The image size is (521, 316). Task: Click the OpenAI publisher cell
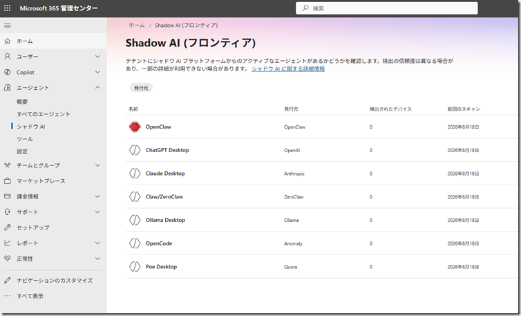(x=292, y=150)
